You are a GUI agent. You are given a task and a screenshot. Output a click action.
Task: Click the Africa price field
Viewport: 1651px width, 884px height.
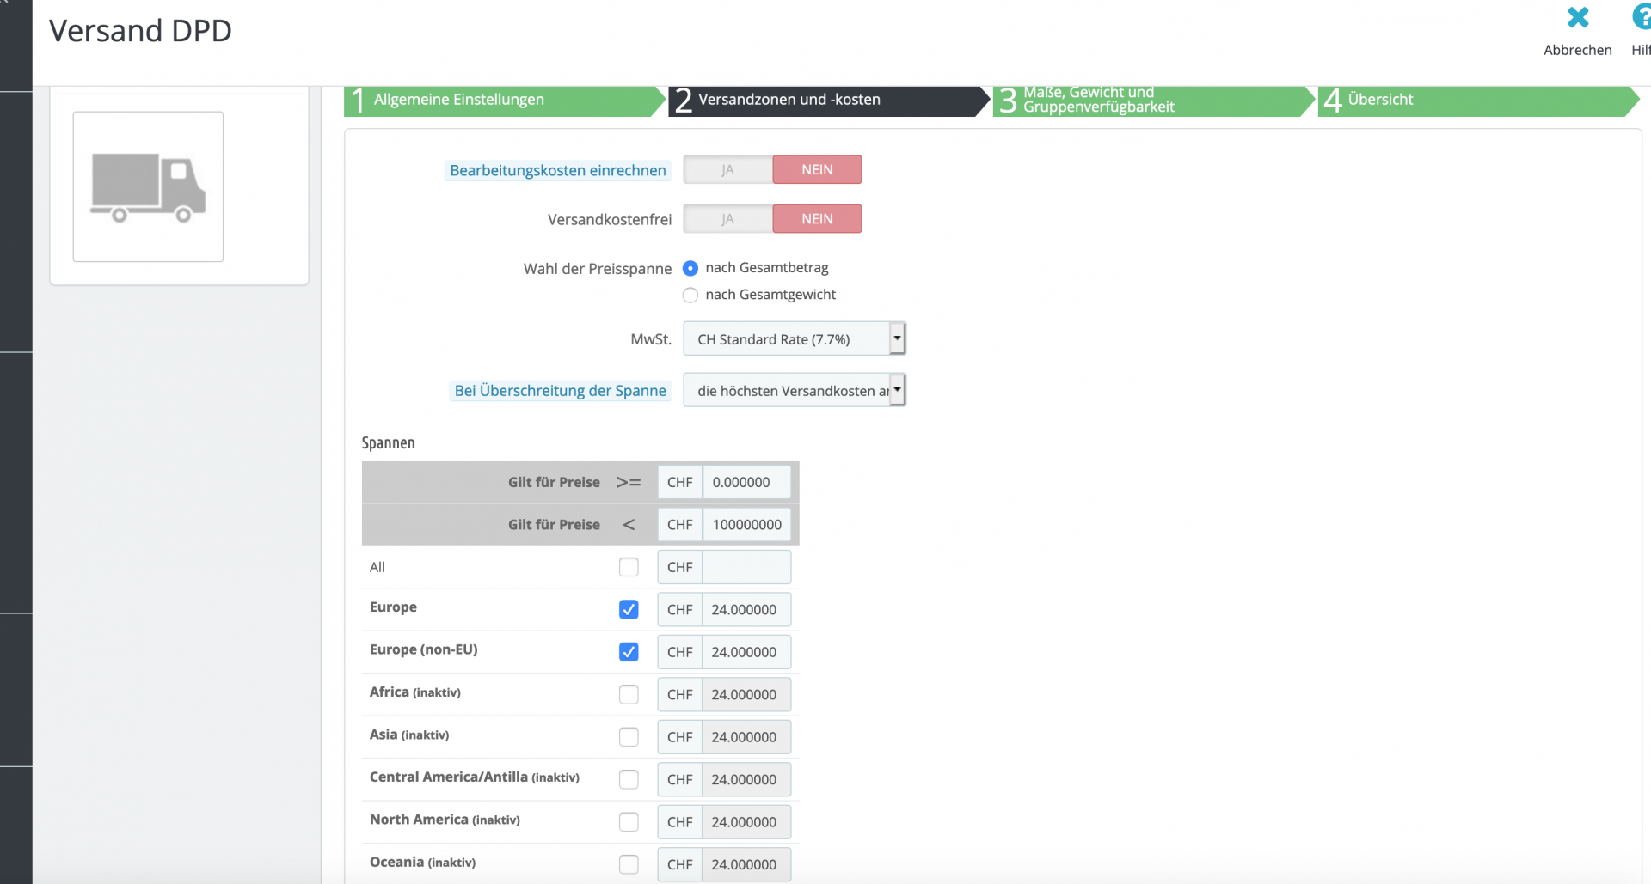pyautogui.click(x=746, y=695)
